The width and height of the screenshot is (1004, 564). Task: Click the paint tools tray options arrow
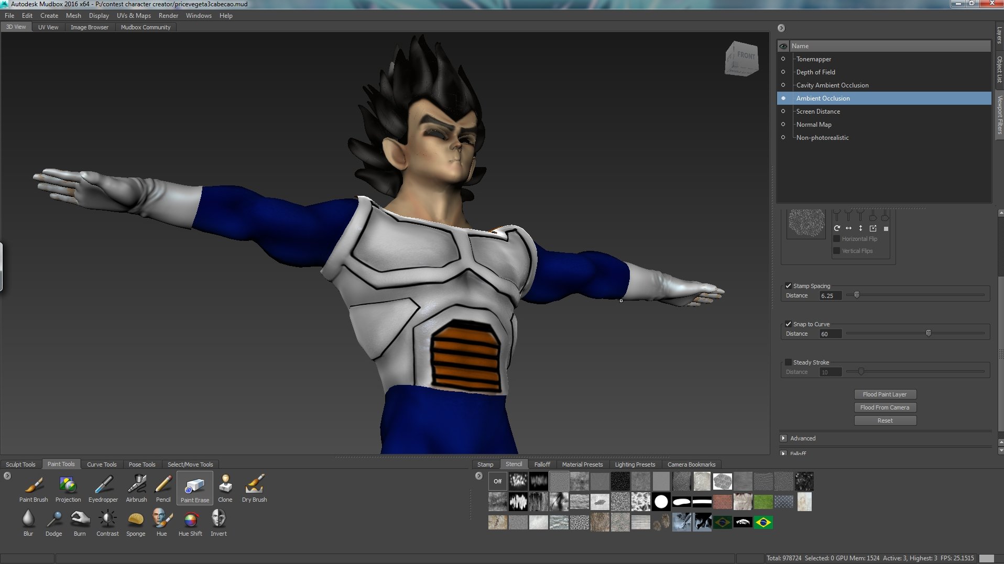(7, 476)
